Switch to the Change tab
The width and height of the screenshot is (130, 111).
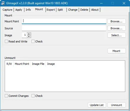(73, 10)
